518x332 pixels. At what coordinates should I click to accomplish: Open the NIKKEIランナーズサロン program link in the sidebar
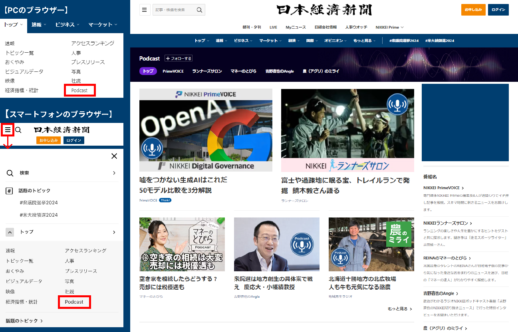tap(448, 223)
